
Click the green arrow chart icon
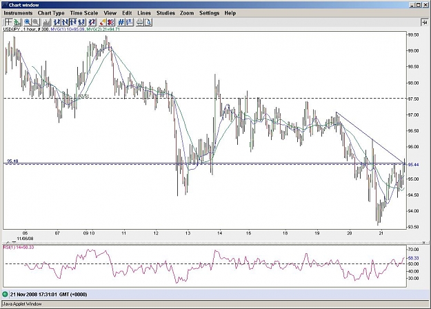[x=17, y=22]
